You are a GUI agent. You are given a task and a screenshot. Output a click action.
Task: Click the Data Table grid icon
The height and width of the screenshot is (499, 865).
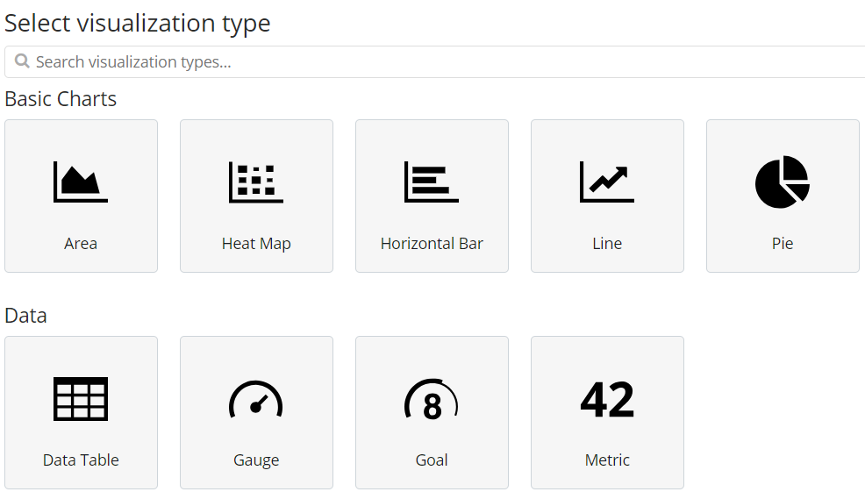click(81, 399)
